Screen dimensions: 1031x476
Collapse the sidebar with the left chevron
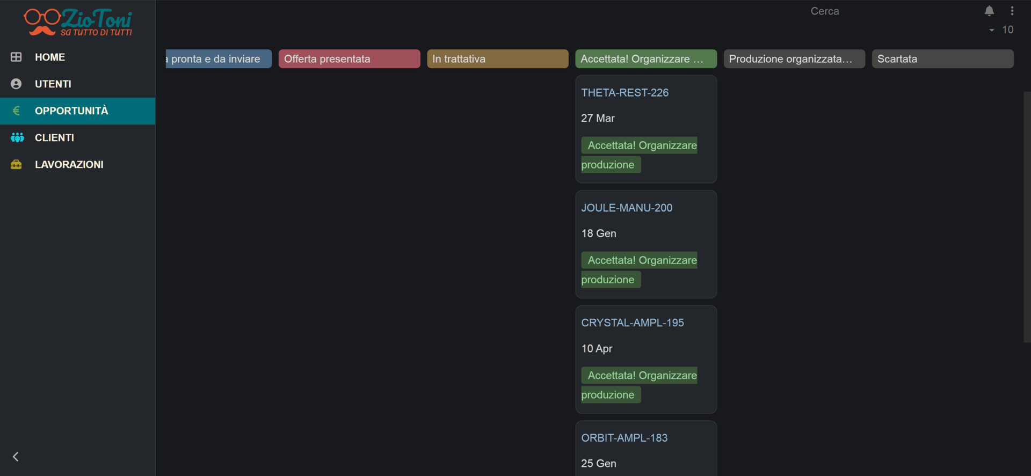tap(16, 457)
